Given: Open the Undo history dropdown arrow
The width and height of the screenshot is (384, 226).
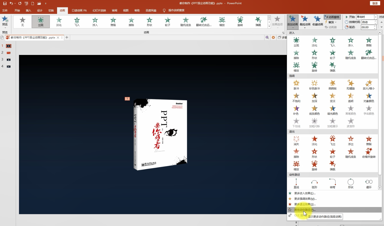Looking at the screenshot, I should click(x=15, y=4).
